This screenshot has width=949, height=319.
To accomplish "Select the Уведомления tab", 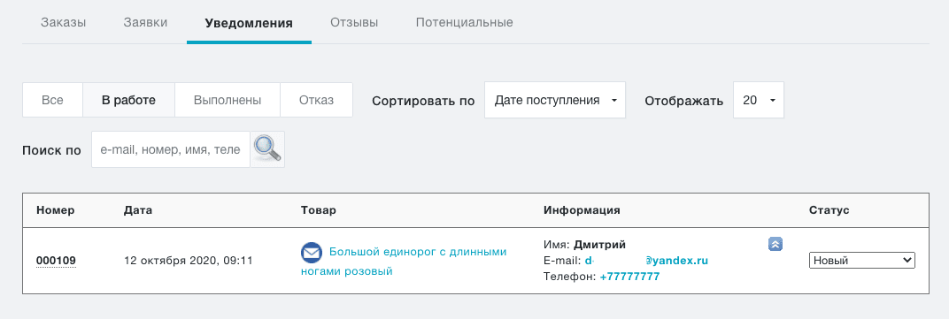I will pyautogui.click(x=249, y=24).
